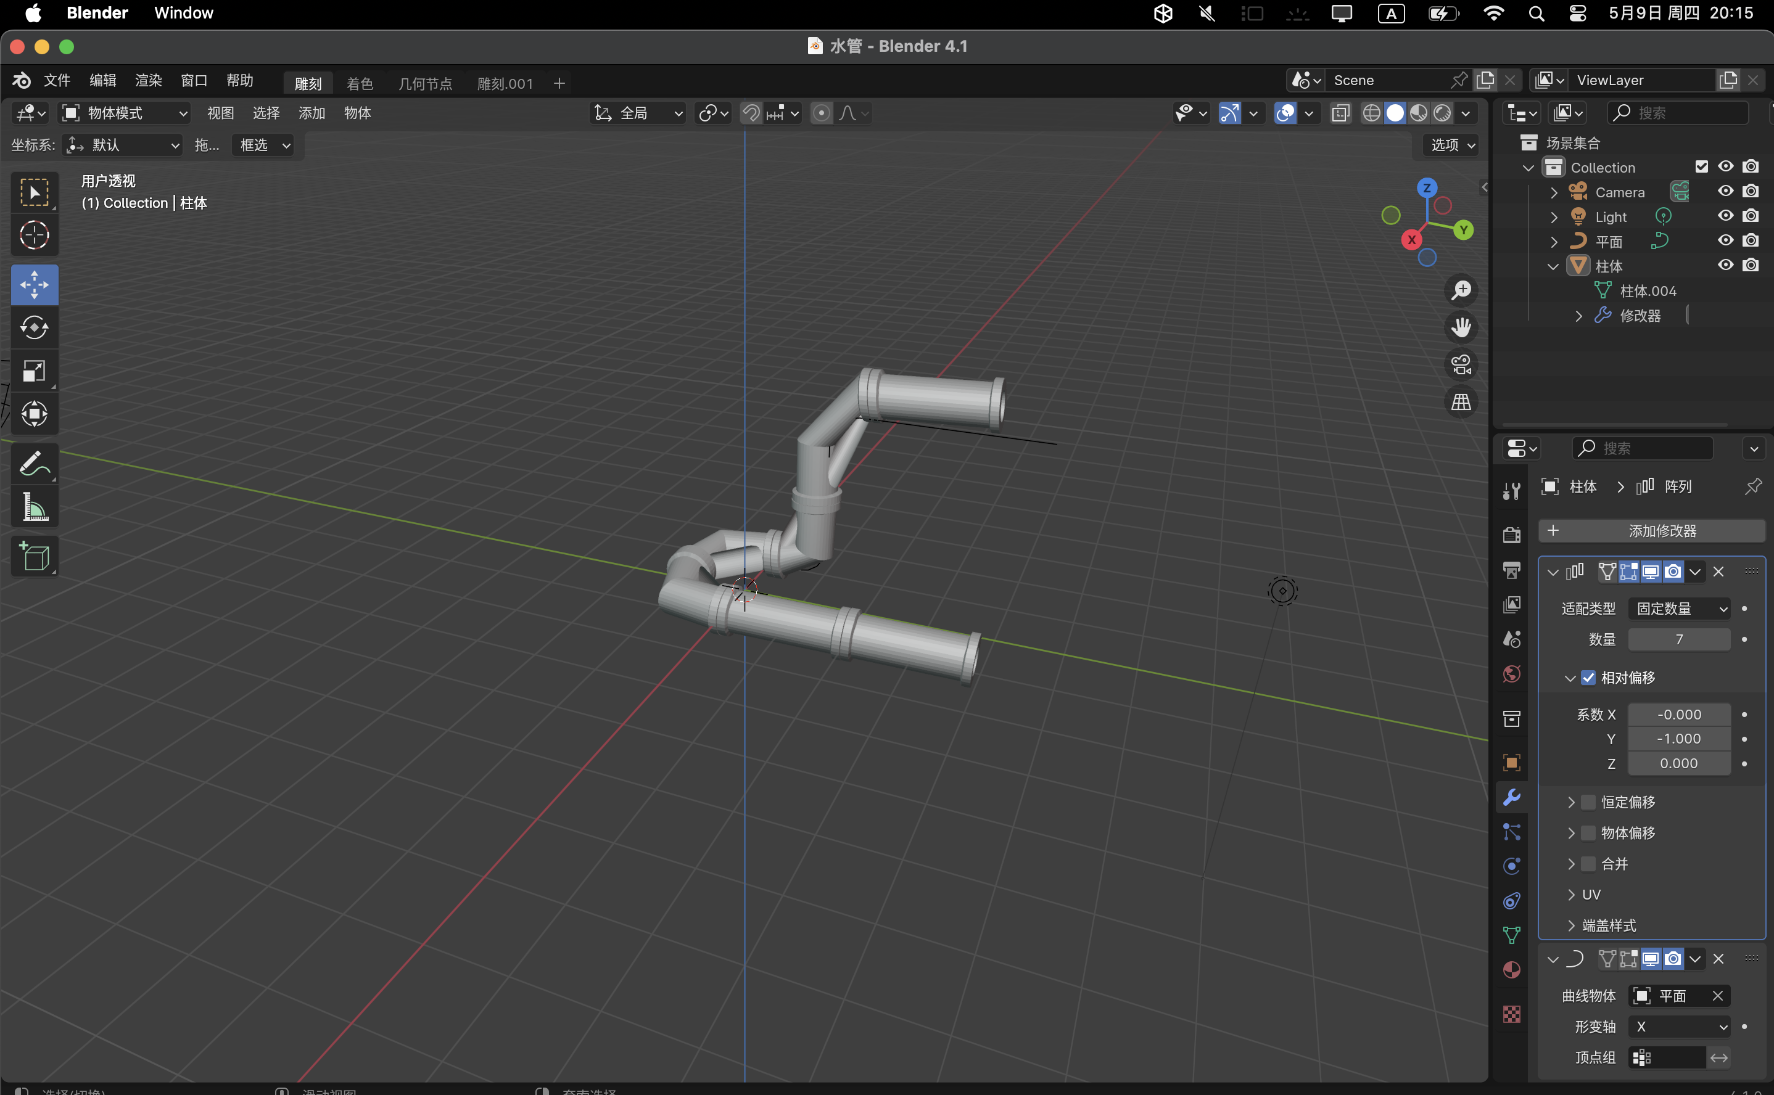The image size is (1774, 1095).
Task: Open the 物体模式 mode dropdown
Action: [125, 113]
